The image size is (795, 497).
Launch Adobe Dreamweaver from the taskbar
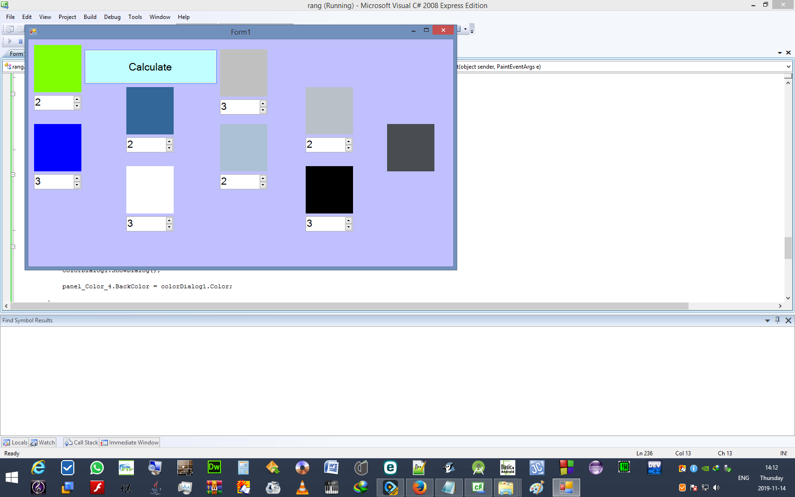pyautogui.click(x=214, y=468)
